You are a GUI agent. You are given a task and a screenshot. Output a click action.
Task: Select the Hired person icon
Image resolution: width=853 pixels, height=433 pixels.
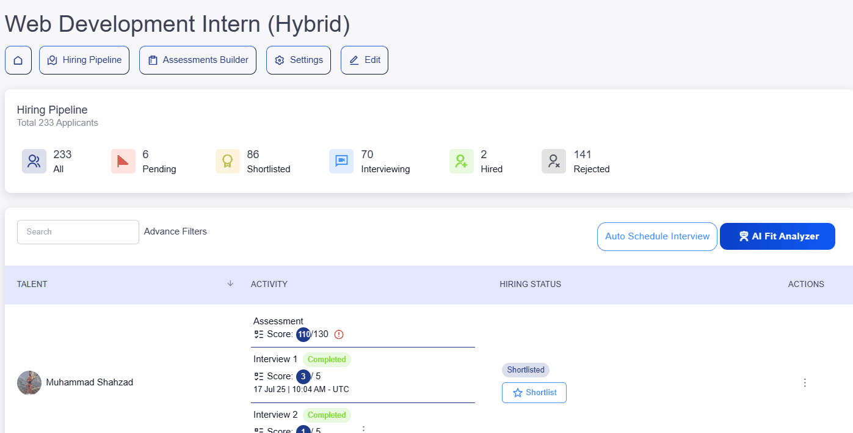(462, 161)
